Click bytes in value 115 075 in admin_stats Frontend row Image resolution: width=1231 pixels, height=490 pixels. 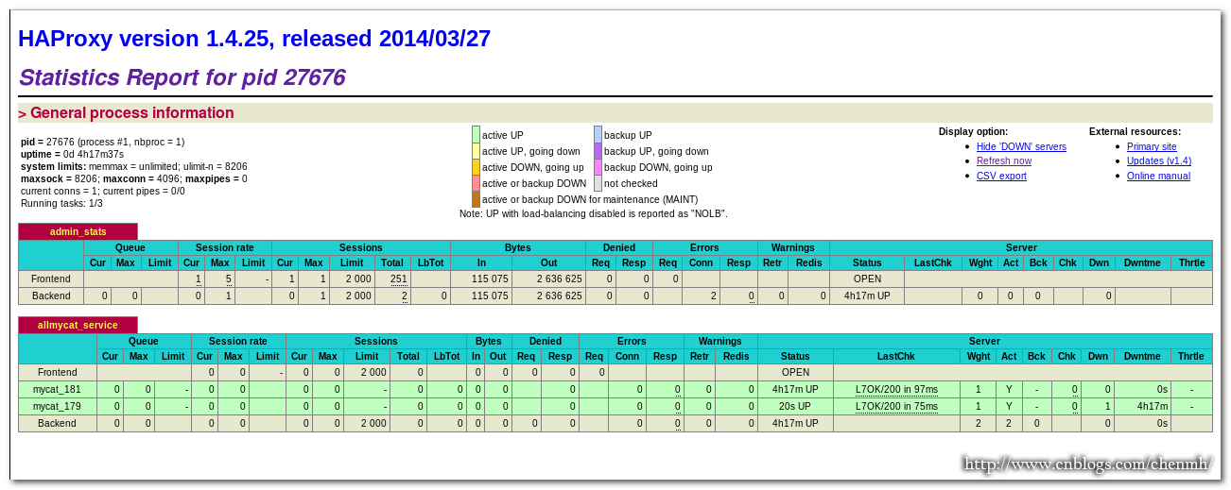[x=489, y=279]
